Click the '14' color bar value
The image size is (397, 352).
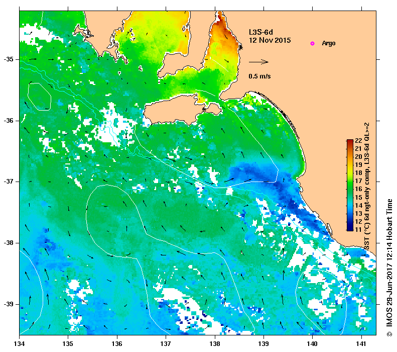pyautogui.click(x=358, y=206)
